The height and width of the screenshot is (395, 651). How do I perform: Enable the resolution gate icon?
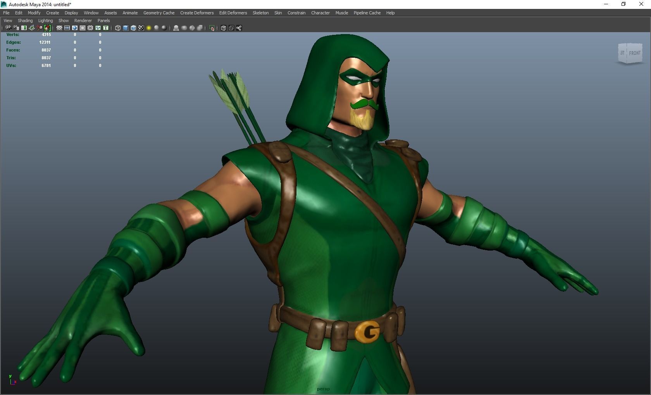click(74, 28)
